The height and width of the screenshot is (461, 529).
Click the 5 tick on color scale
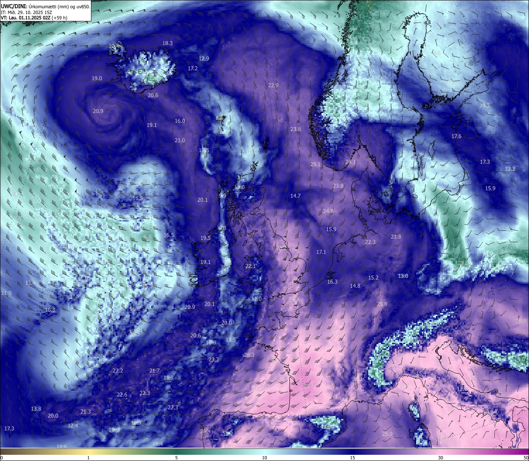(x=176, y=458)
